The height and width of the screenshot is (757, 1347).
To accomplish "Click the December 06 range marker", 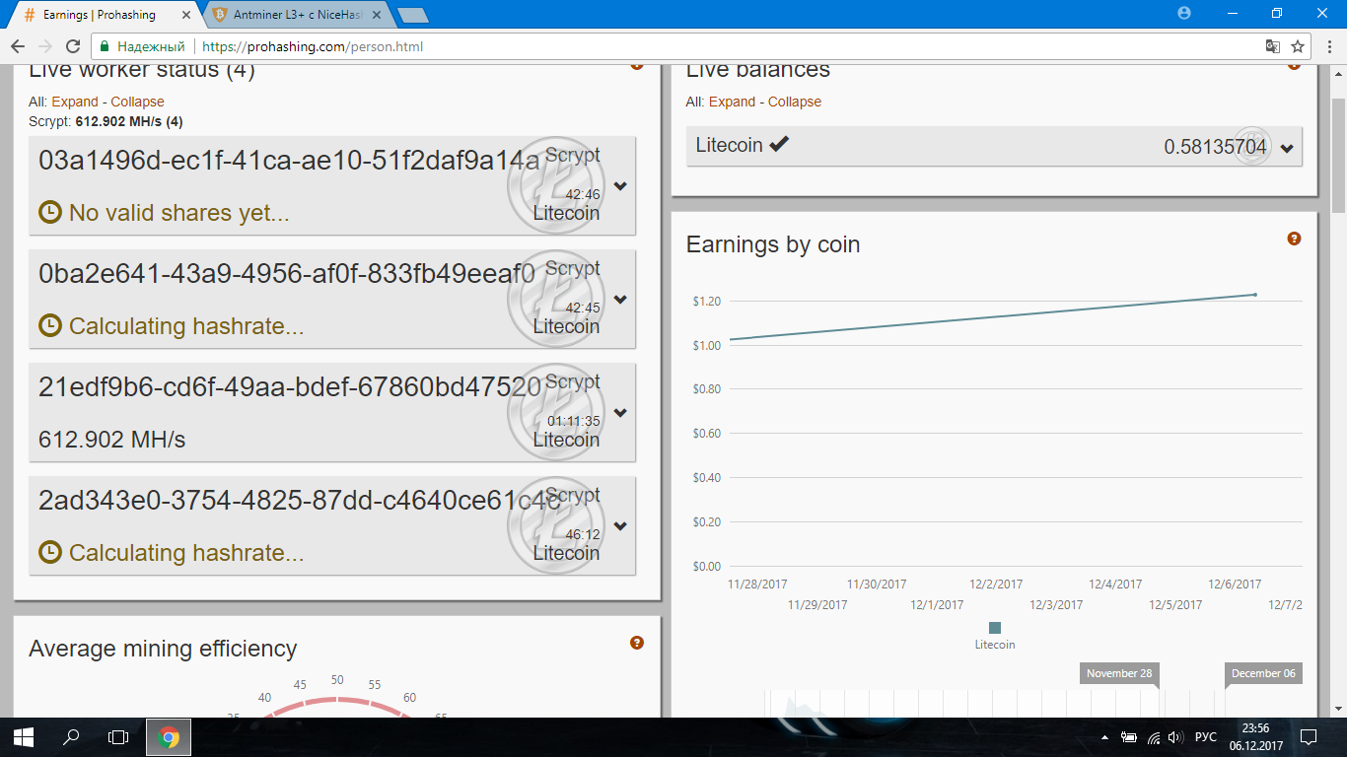I will (x=1263, y=673).
